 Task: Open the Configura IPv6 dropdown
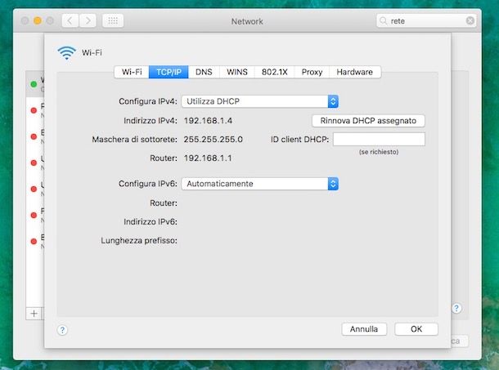click(259, 184)
